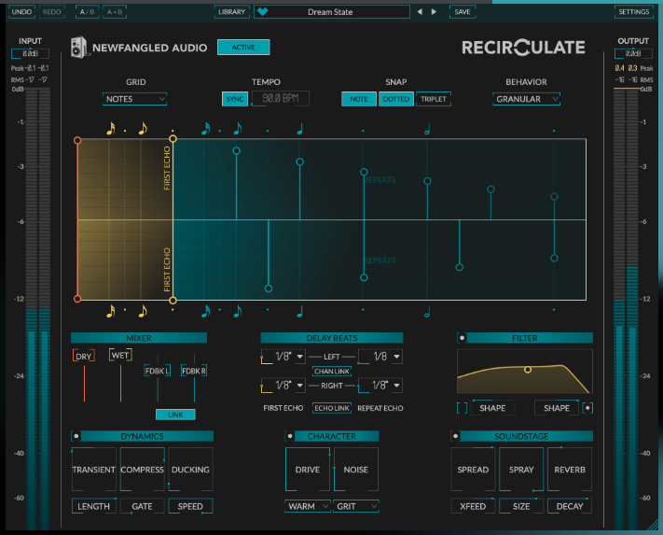Disable tempo SYNC
Screen dimensions: 663x535
(235, 99)
